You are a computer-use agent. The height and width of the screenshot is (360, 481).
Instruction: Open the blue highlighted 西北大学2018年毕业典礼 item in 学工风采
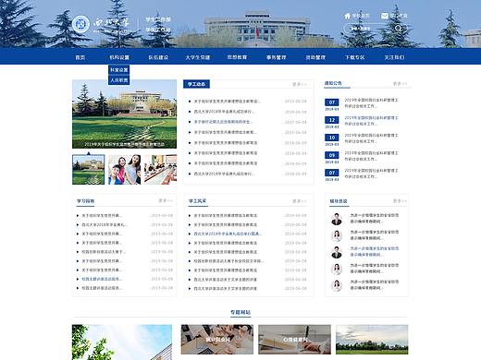point(228,234)
